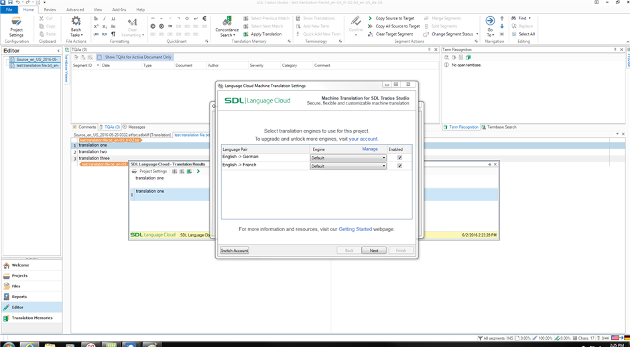Screen dimensions: 630x347
Task: Switch to the Review ribbon tab
Action: coord(50,10)
